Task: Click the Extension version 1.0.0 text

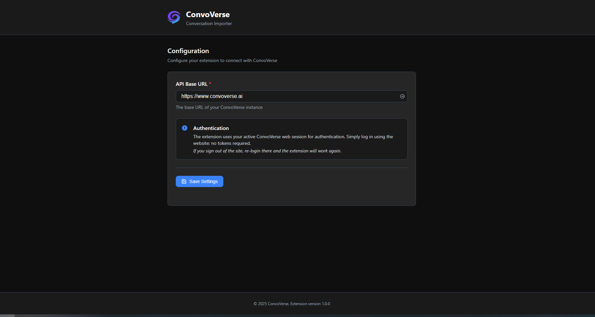Action: [310, 303]
